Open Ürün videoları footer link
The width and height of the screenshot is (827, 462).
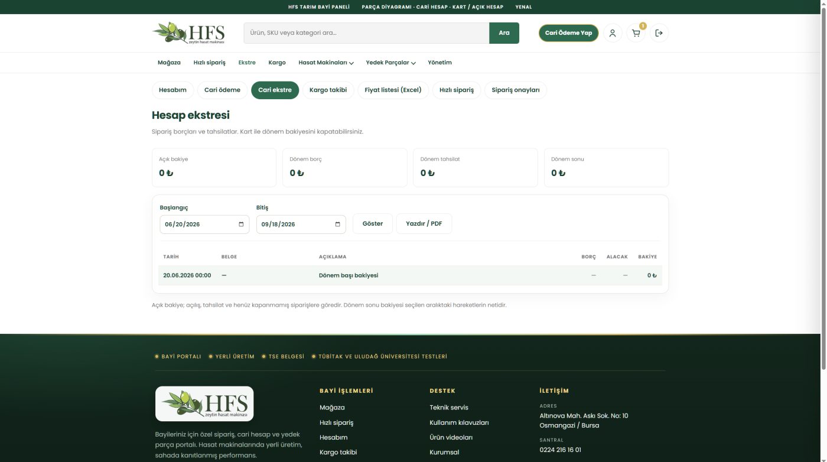point(451,438)
